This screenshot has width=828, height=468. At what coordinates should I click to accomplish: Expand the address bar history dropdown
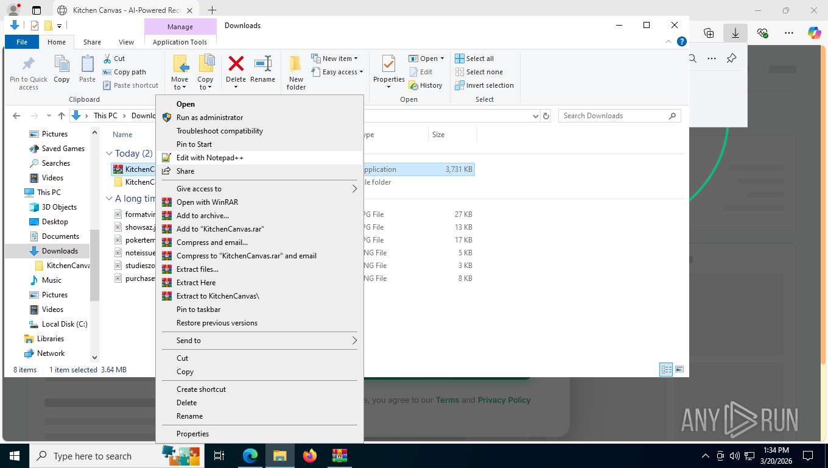(x=535, y=116)
